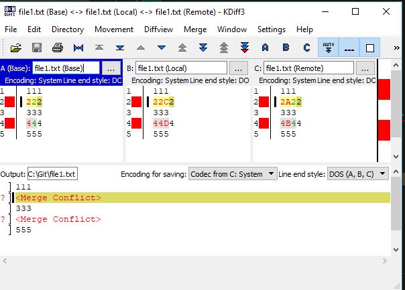Open the Help menu
The image size is (405, 290).
[x=304, y=29]
